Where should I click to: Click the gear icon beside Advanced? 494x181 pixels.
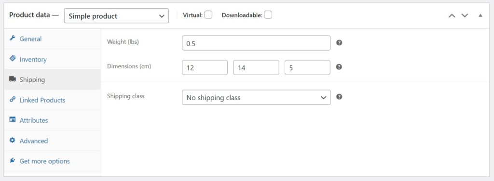(12, 140)
